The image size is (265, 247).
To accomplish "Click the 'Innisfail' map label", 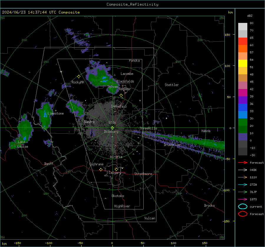I will click(x=119, y=106).
